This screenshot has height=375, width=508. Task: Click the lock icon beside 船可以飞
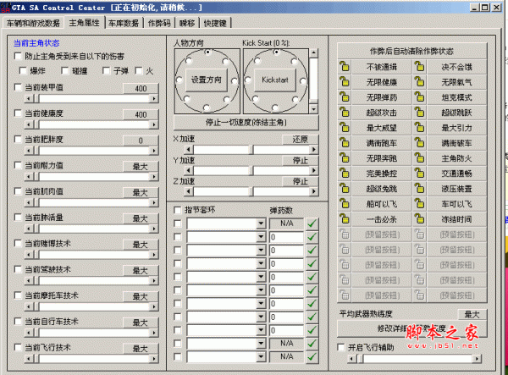tap(345, 204)
